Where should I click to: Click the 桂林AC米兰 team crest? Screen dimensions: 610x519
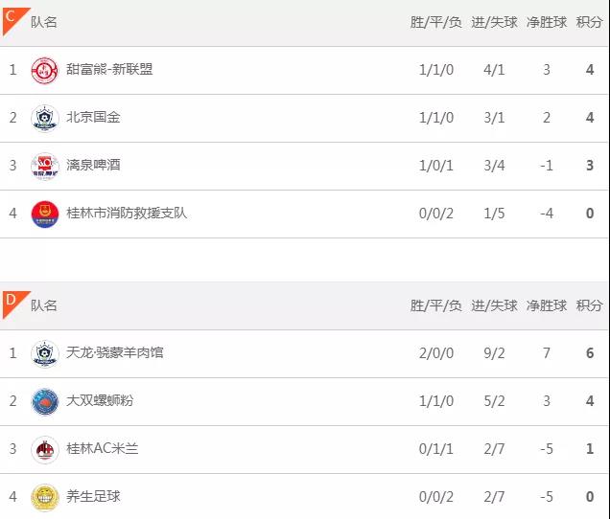tap(45, 450)
